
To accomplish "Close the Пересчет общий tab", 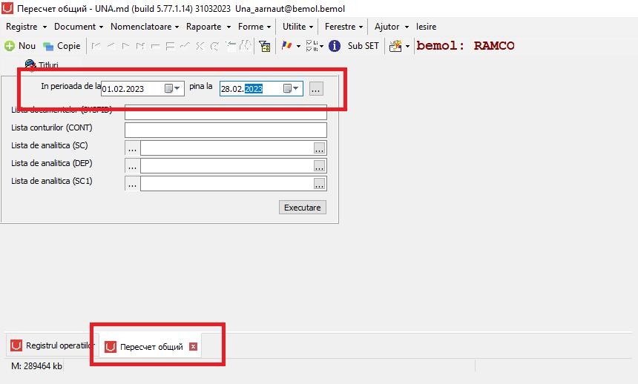I will tap(194, 347).
